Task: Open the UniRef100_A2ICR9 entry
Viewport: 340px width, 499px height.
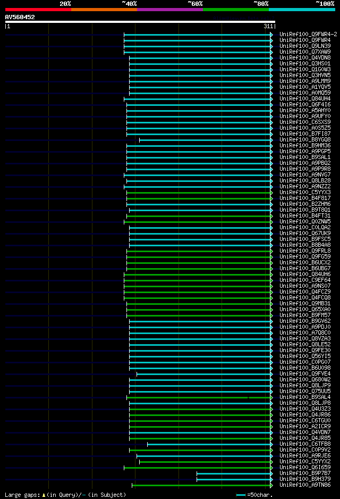Action: (x=305, y=427)
